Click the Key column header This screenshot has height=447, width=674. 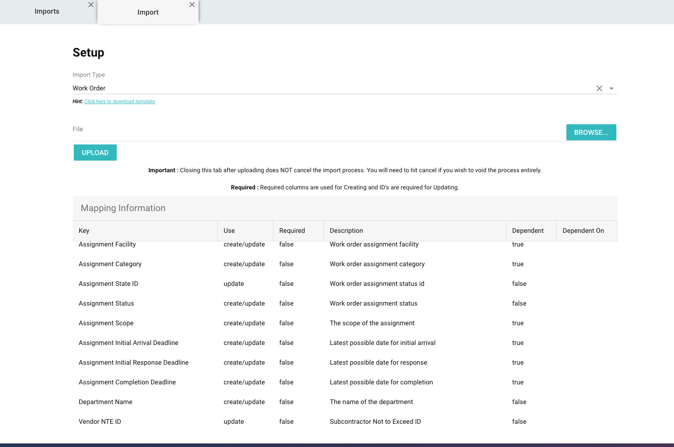pyautogui.click(x=84, y=231)
